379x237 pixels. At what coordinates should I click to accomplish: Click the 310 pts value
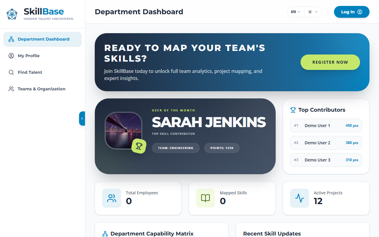[x=352, y=160]
